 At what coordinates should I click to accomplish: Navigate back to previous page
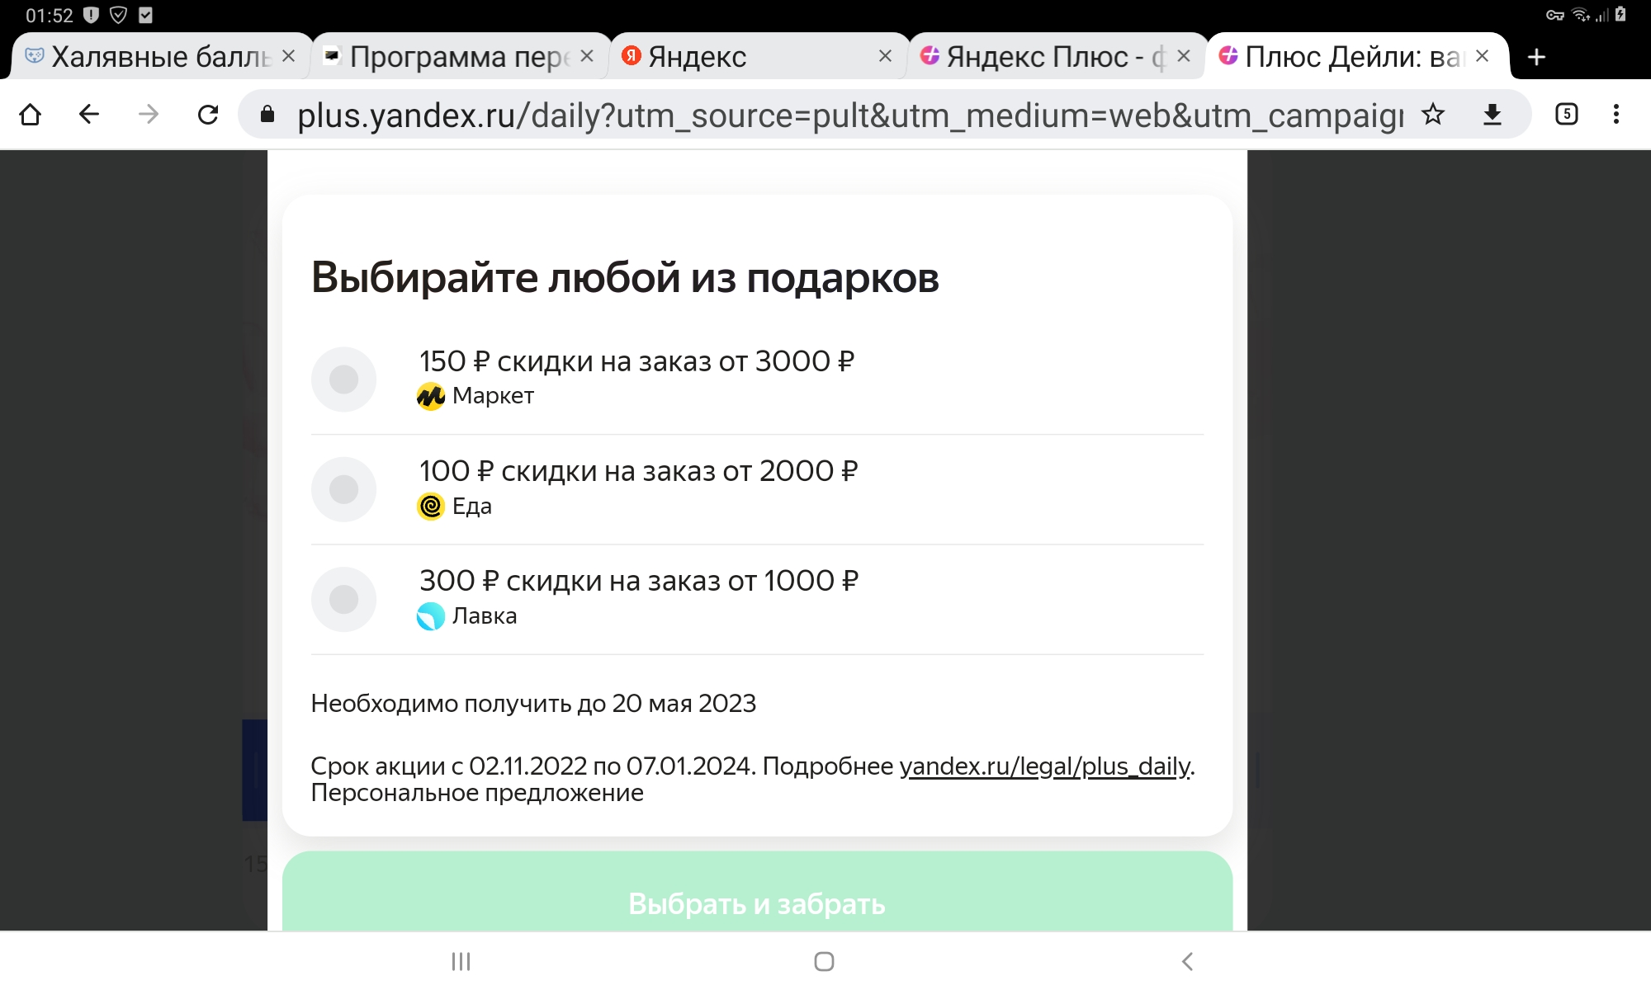[x=89, y=114]
